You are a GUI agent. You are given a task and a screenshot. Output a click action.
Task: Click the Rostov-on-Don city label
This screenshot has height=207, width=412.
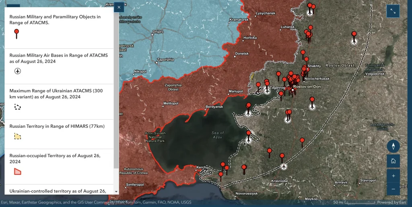[x=307, y=86]
